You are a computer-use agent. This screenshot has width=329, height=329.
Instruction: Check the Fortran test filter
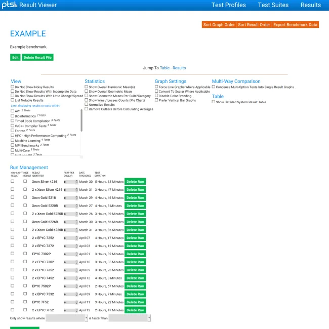click(x=12, y=130)
